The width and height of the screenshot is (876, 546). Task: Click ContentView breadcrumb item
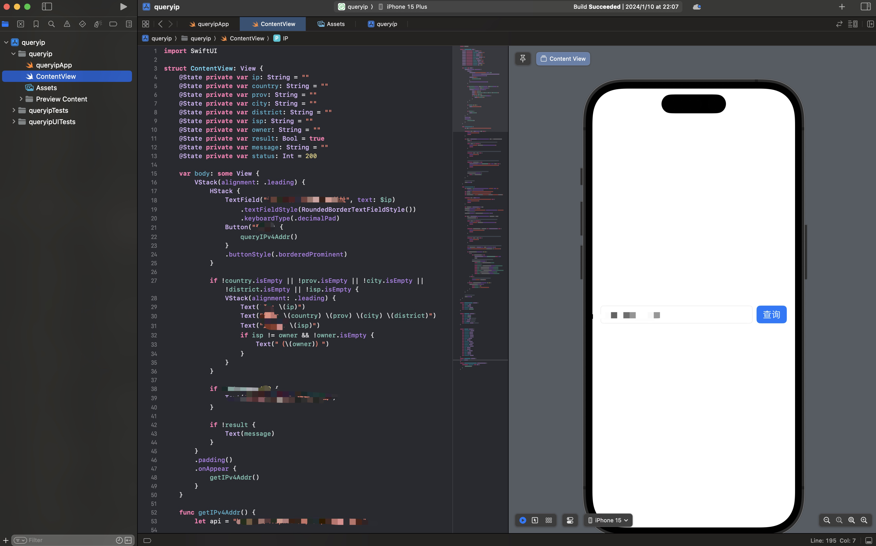pos(243,38)
